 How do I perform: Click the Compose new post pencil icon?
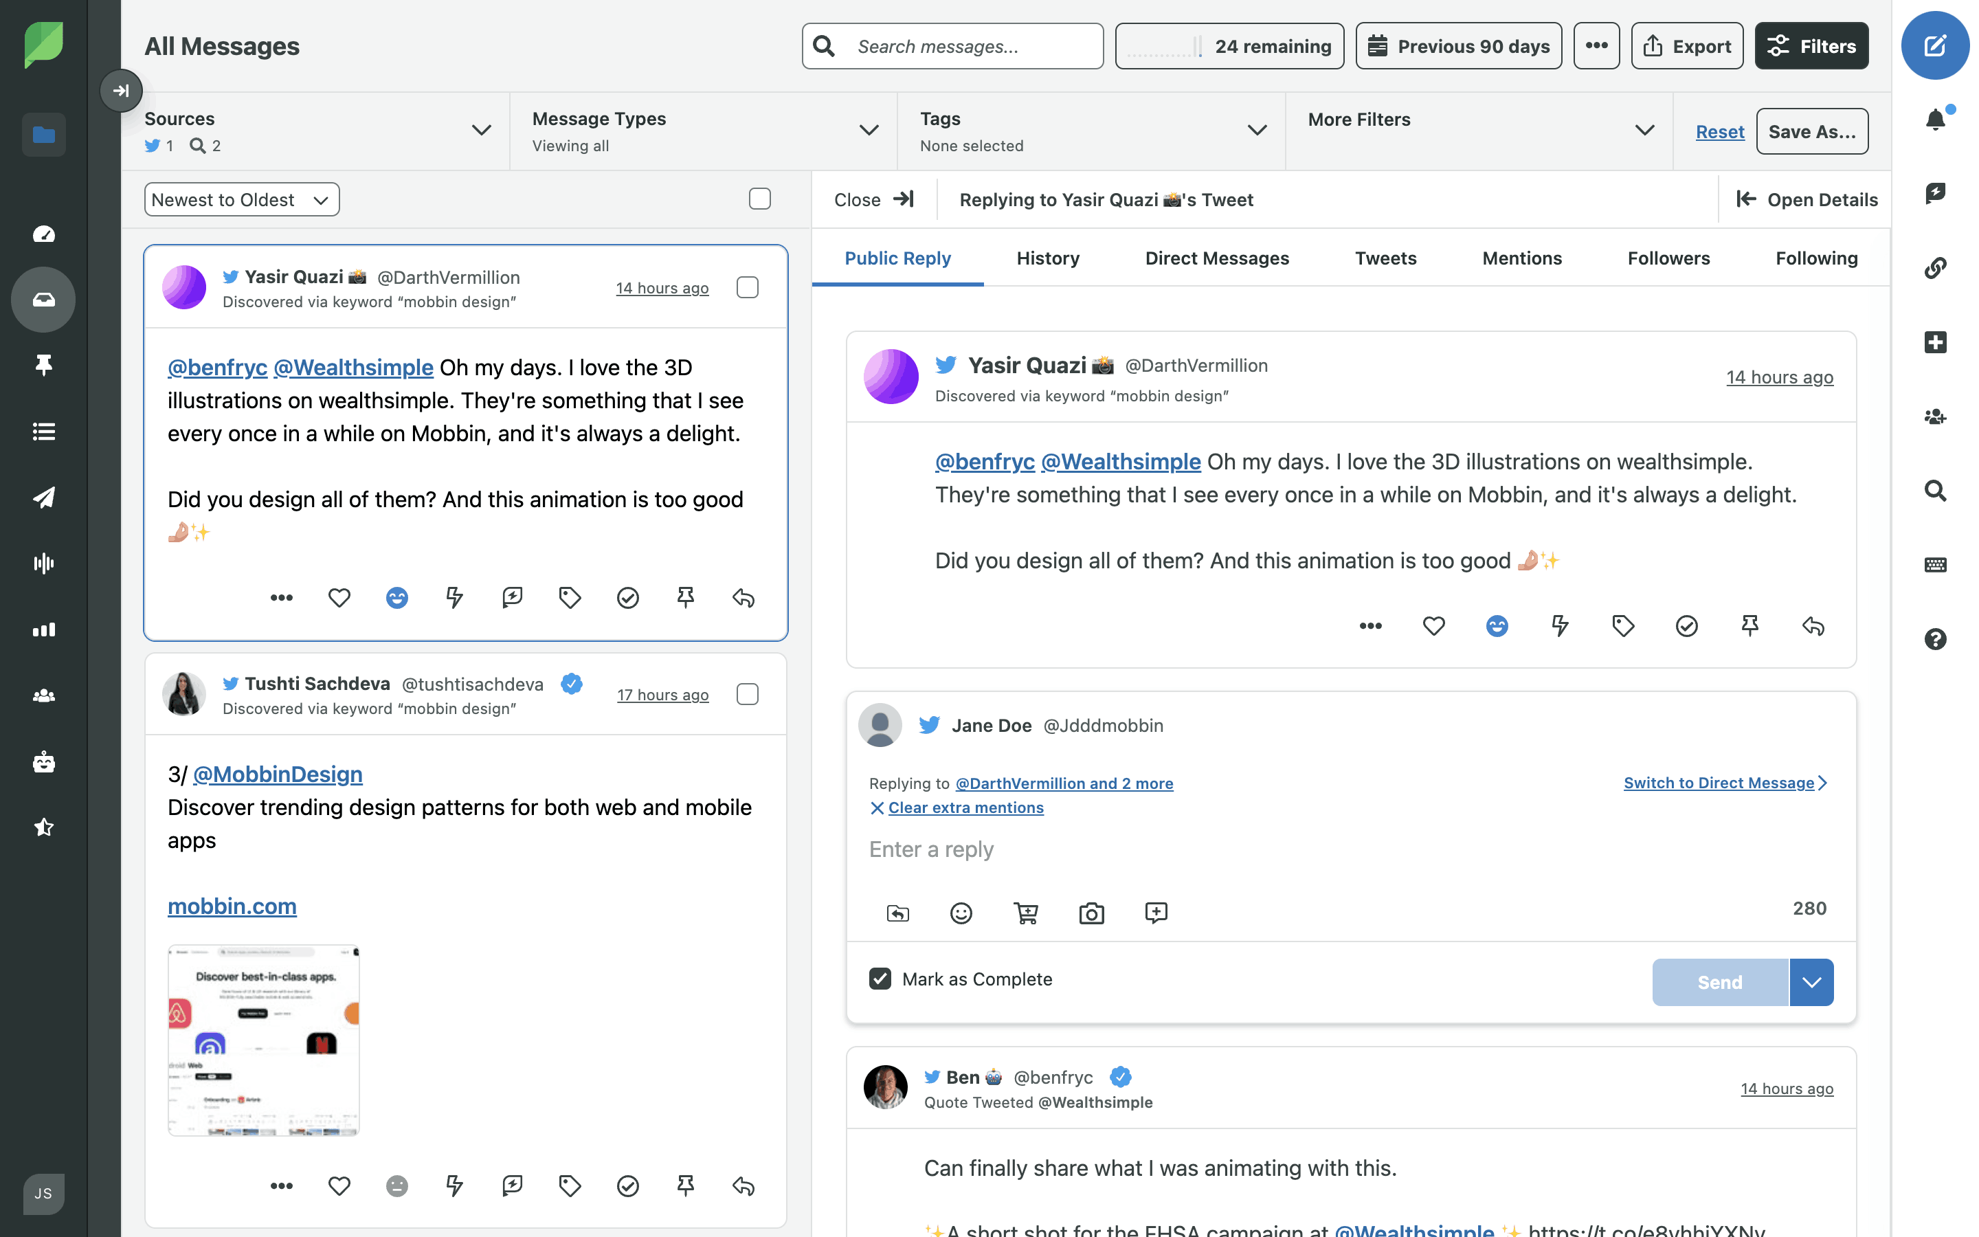[x=1934, y=46]
